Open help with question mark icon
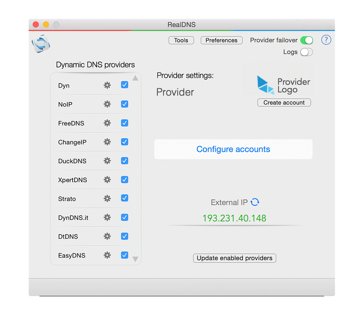This screenshot has height=330, width=364. point(326,40)
